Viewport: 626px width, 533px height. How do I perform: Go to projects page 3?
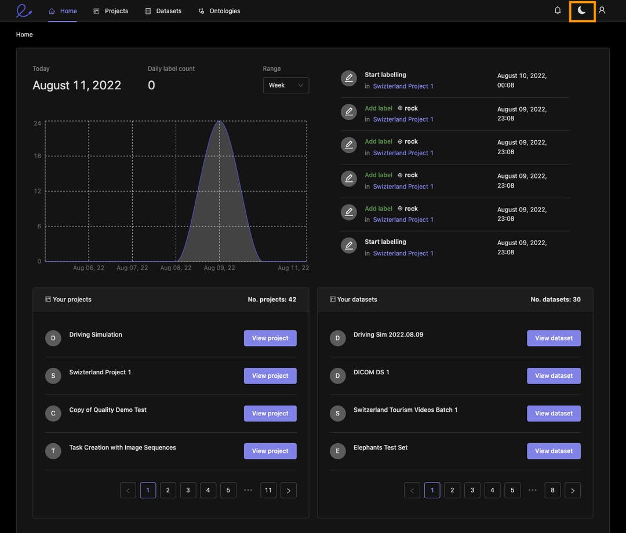pos(188,490)
